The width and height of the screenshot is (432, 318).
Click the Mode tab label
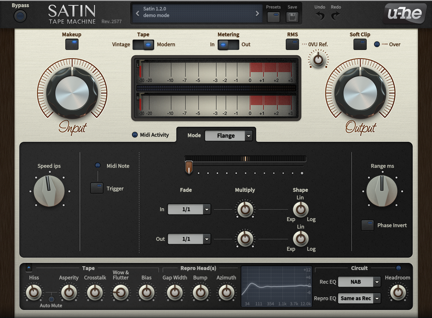[194, 135]
